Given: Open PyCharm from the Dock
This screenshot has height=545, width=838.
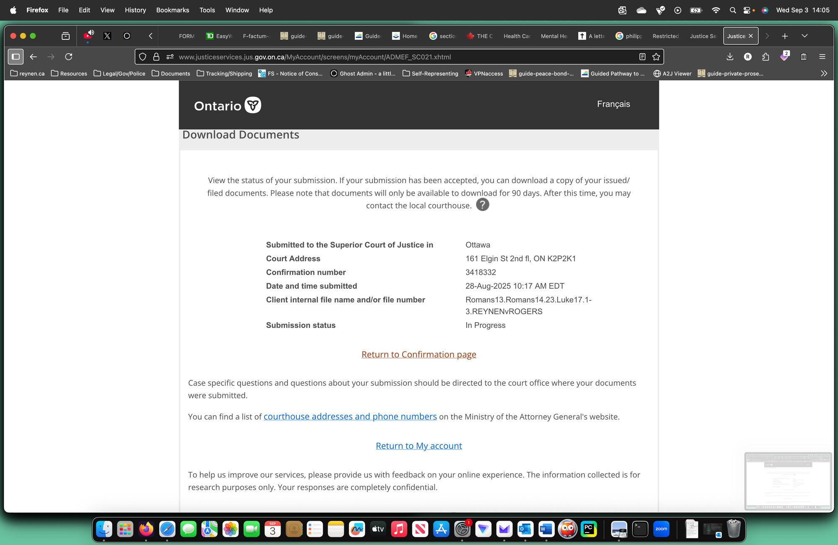Looking at the screenshot, I should tap(589, 529).
